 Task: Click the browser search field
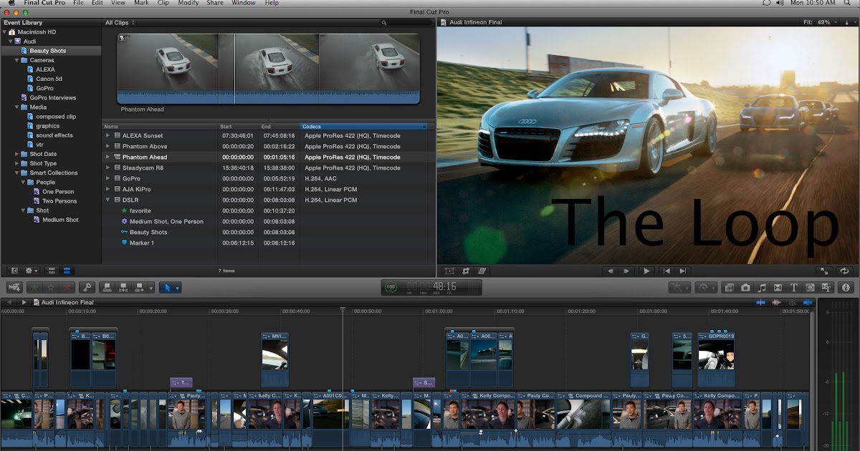point(406,23)
